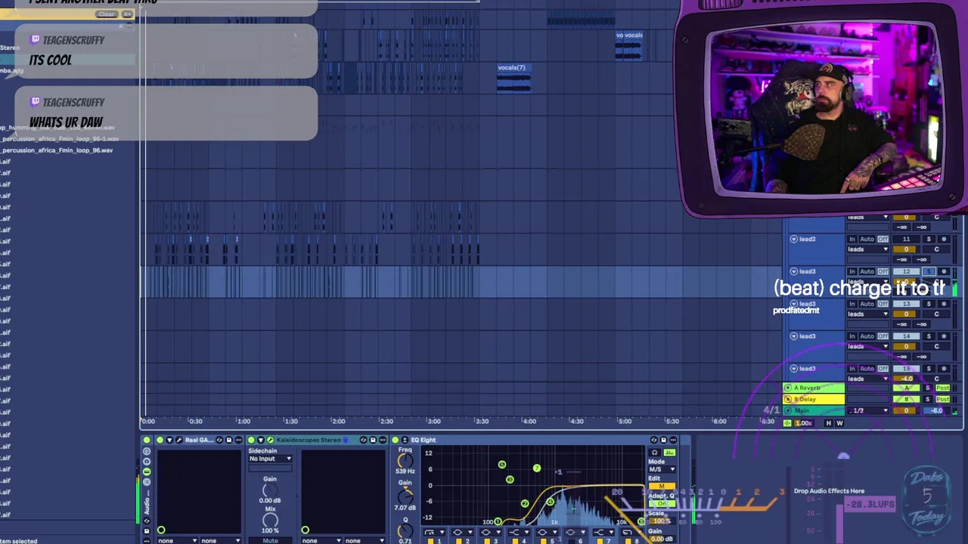Select EQ band point 5
Viewport: 968px width, 544px height.
(x=502, y=465)
